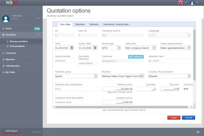Expand the Quote type dropdown

tap(119, 48)
